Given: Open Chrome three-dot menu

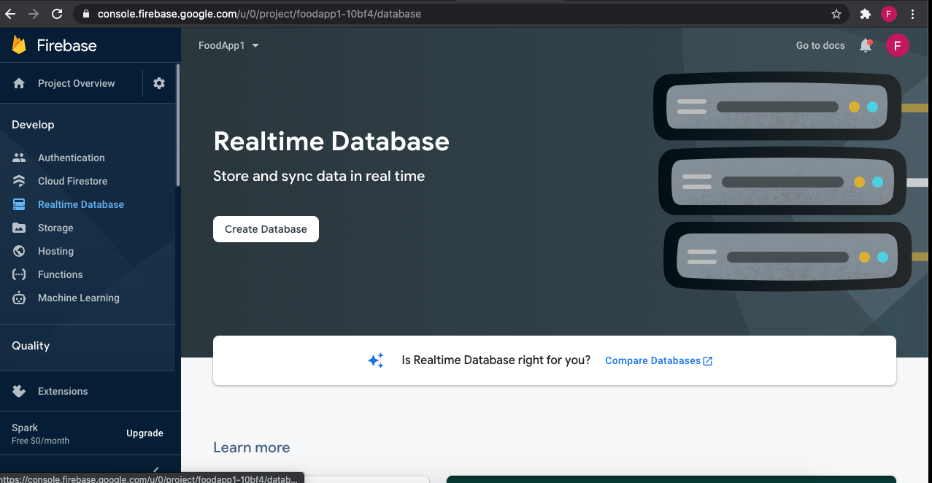Looking at the screenshot, I should [x=913, y=14].
